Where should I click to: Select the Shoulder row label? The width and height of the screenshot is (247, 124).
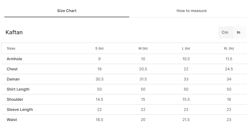click(x=15, y=99)
